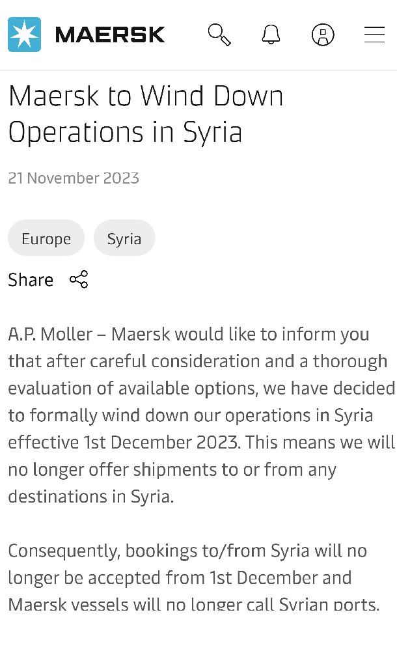The width and height of the screenshot is (397, 651).
Task: Click the Maersk star logo icon
Action: coord(24,35)
